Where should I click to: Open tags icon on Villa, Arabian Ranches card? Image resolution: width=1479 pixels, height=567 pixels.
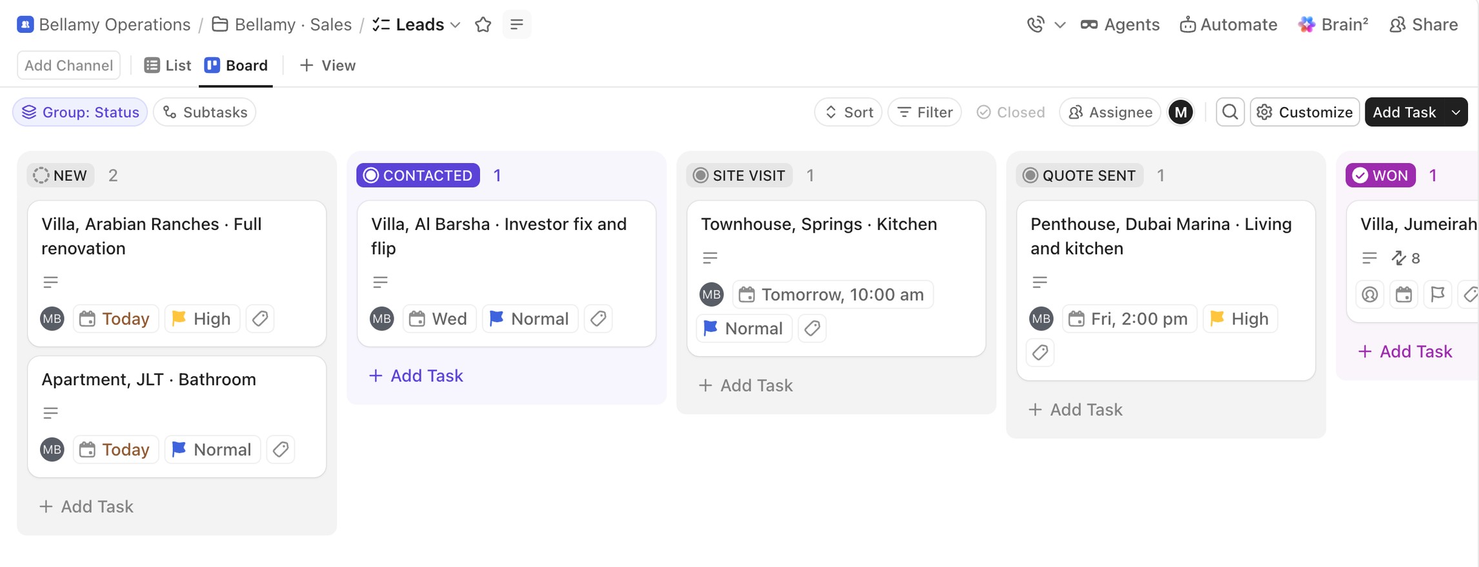tap(260, 318)
